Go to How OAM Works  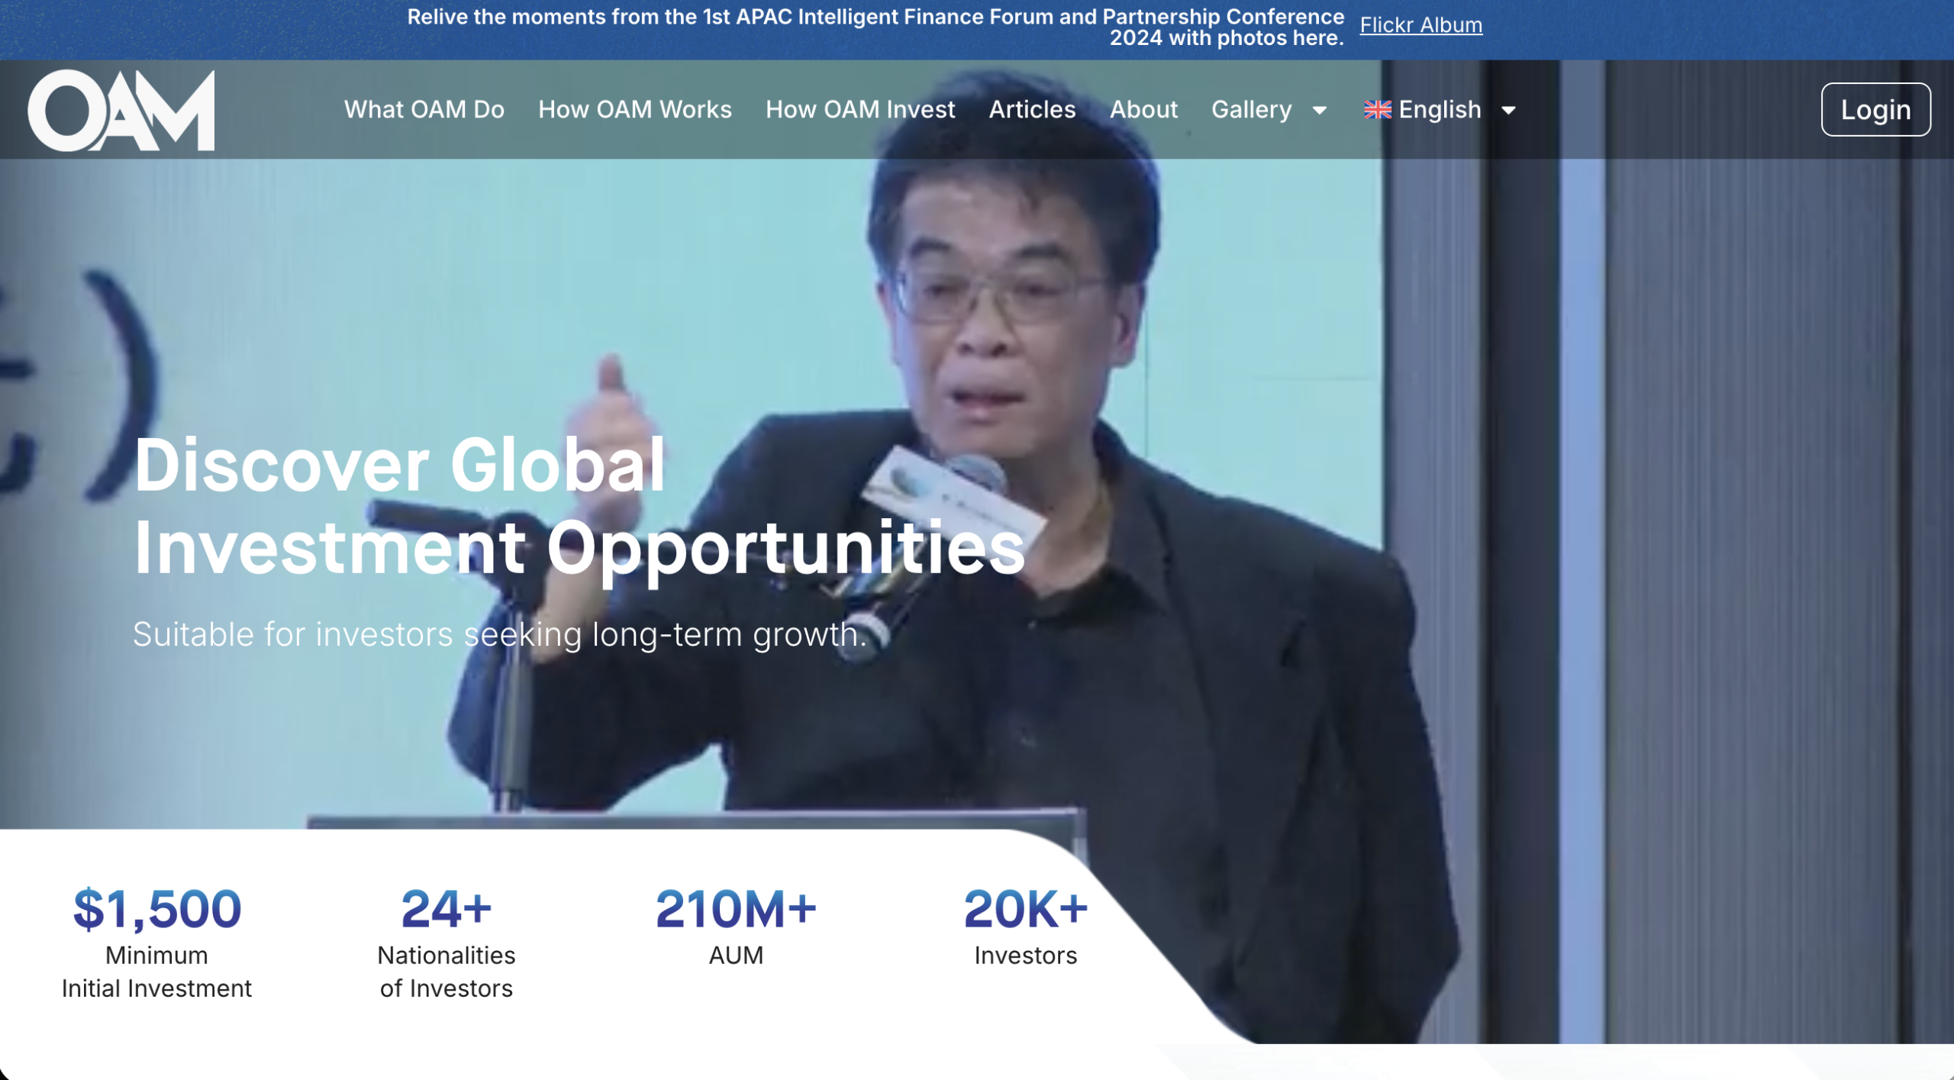pyautogui.click(x=634, y=110)
